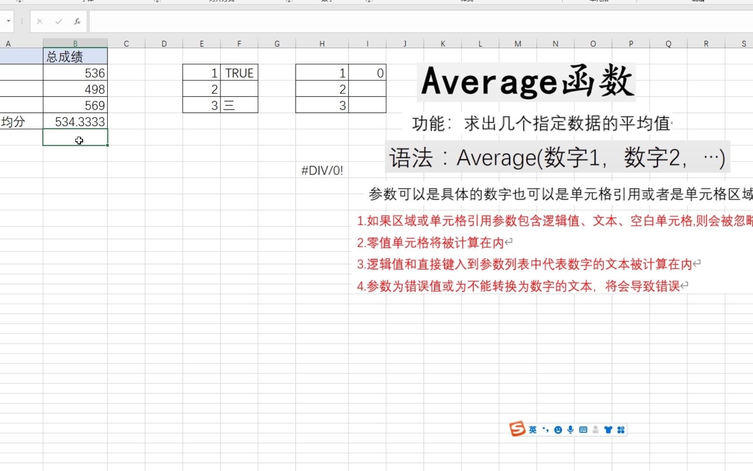Select the cell with 3 in column H

322,105
